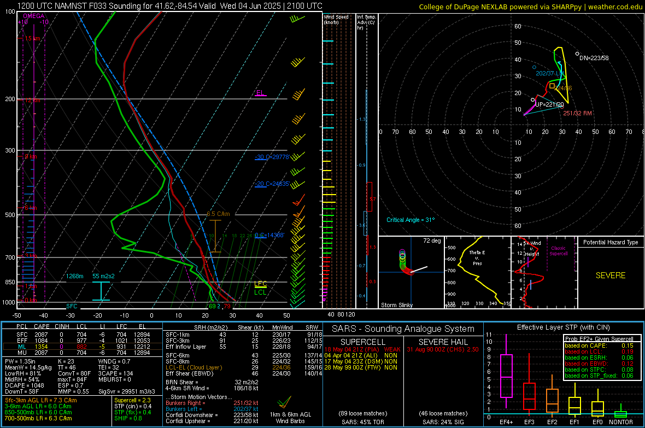The height and width of the screenshot is (428, 645).
Task: Click the SARS: 24% SIG text
Action: click(443, 422)
